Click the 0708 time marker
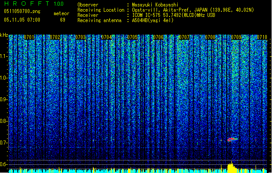 click(x=210, y=37)
